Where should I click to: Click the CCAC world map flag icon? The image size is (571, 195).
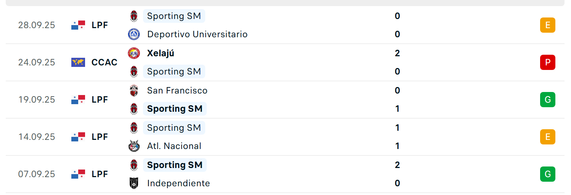click(78, 62)
